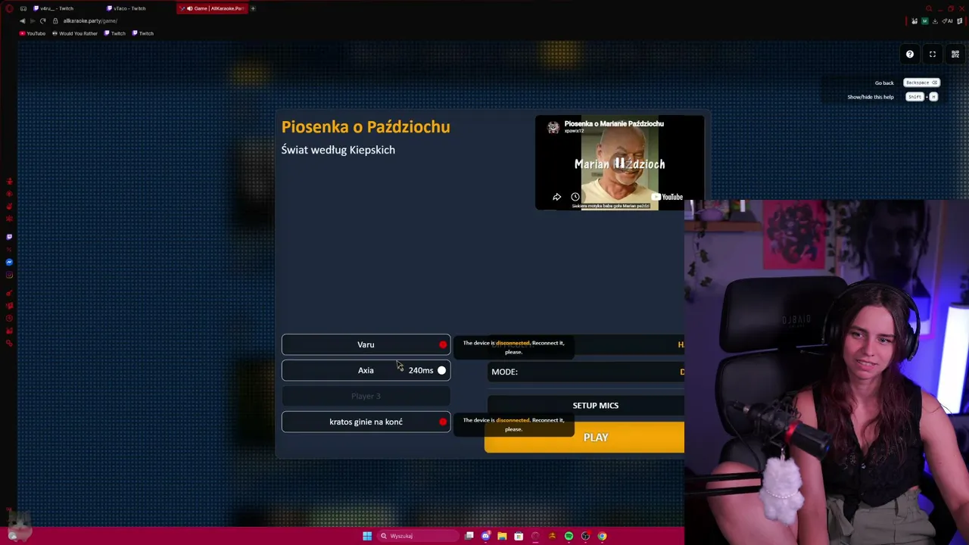Open the second Twitch bookmark

(143, 33)
